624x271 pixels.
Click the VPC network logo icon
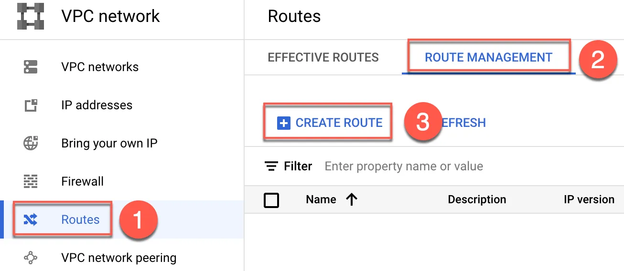(30, 16)
